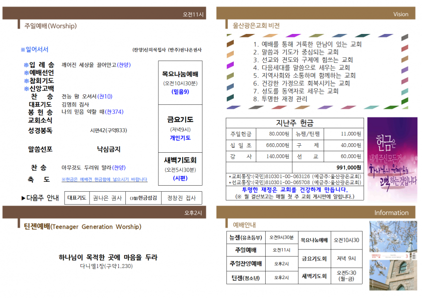Click the Information header bar
Viewport: 422px width, 298px height.
point(316,212)
